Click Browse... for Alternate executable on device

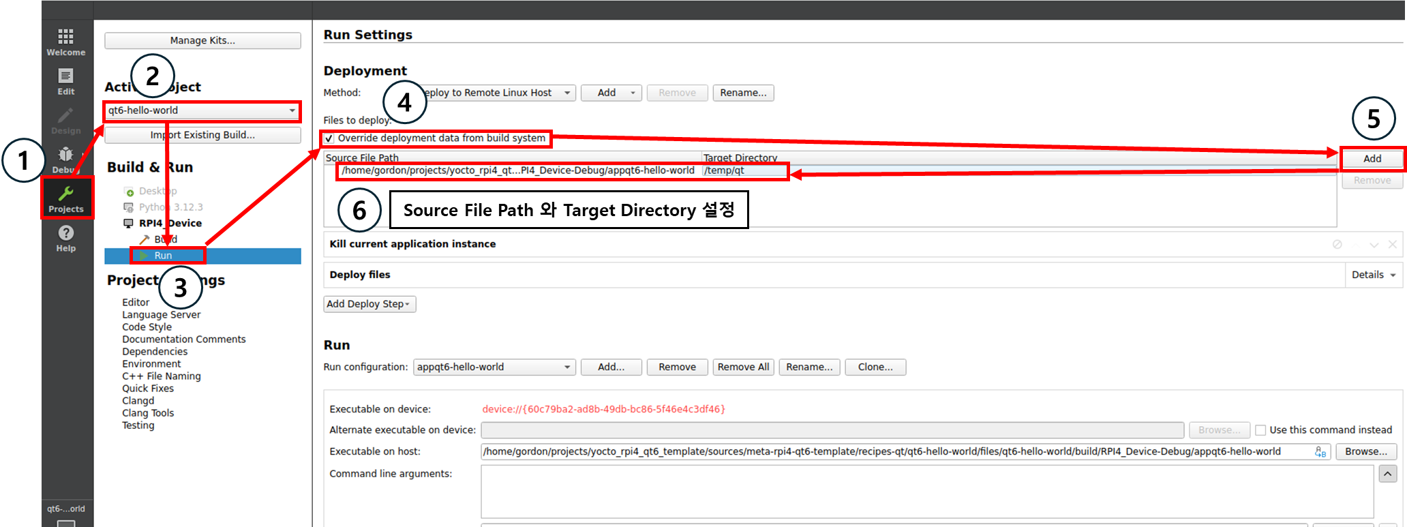pos(1220,430)
